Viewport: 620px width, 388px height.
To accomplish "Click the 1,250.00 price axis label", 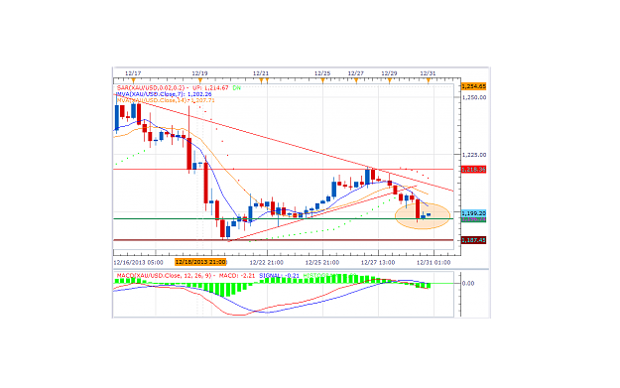I will 474,97.
